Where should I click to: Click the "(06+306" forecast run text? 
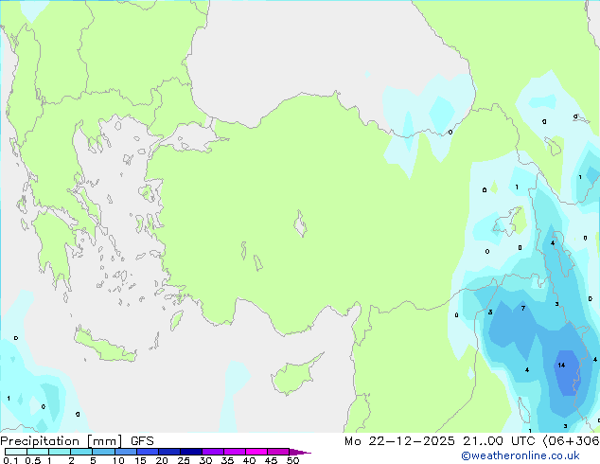click(x=571, y=441)
